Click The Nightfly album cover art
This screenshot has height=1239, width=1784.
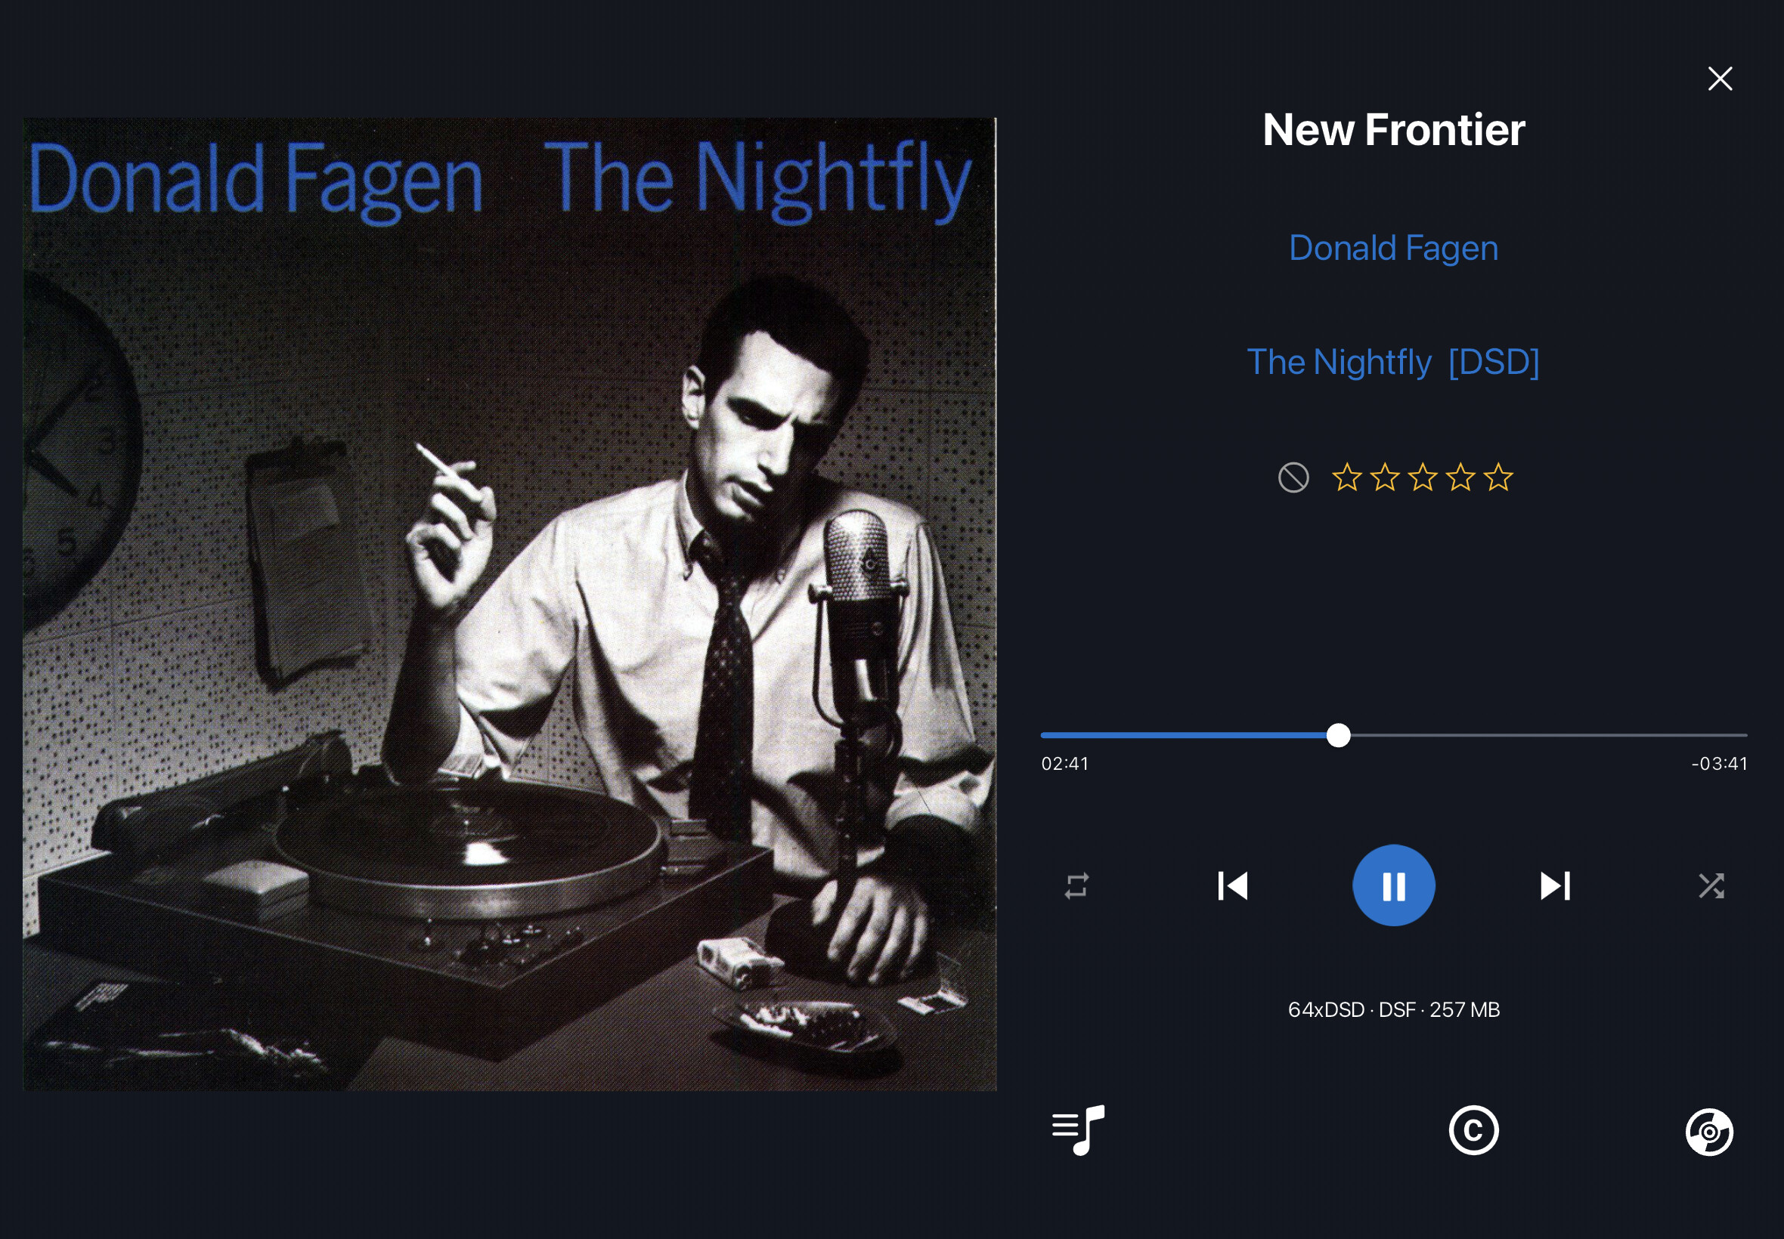click(509, 604)
